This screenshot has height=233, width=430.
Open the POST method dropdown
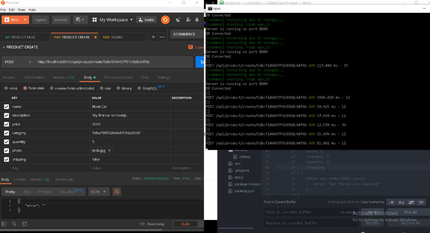point(18,62)
